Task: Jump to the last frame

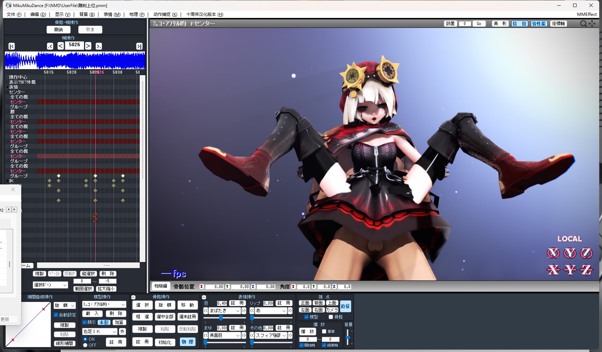Action: pyautogui.click(x=139, y=46)
